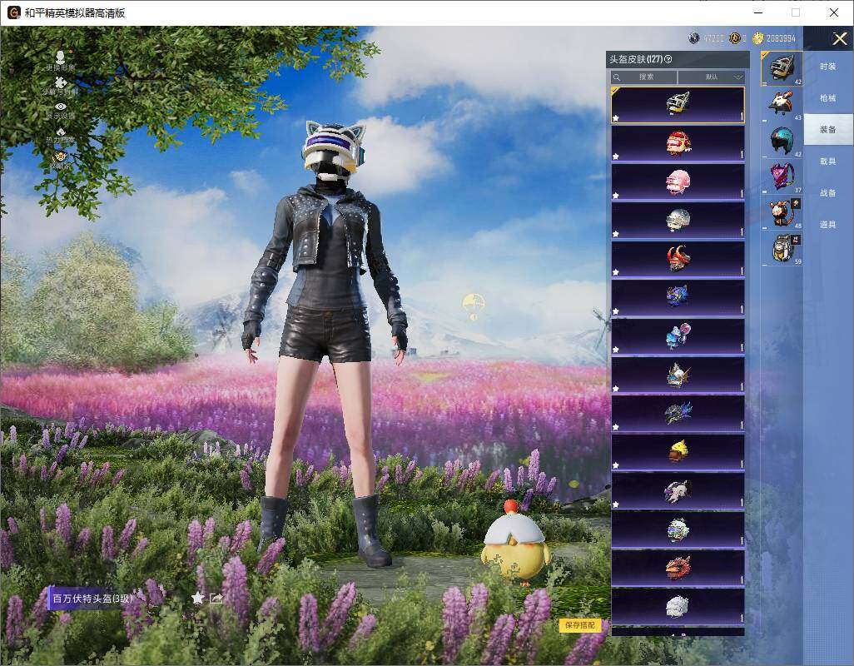Screen dimensions: 854x666
Task: Click the 搜索 search field
Action: [643, 77]
